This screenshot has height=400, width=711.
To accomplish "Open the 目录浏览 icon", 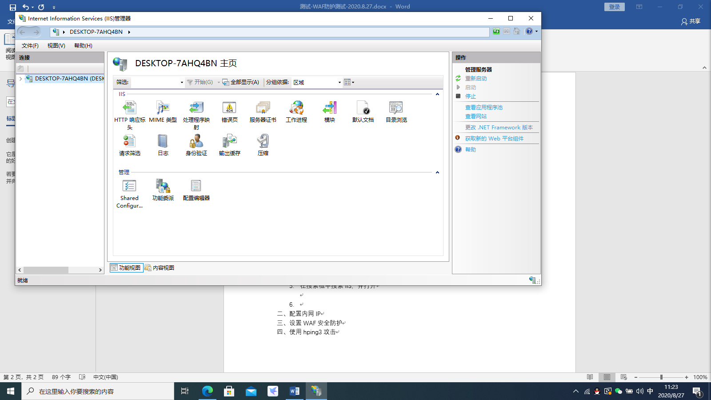I will coord(396,108).
